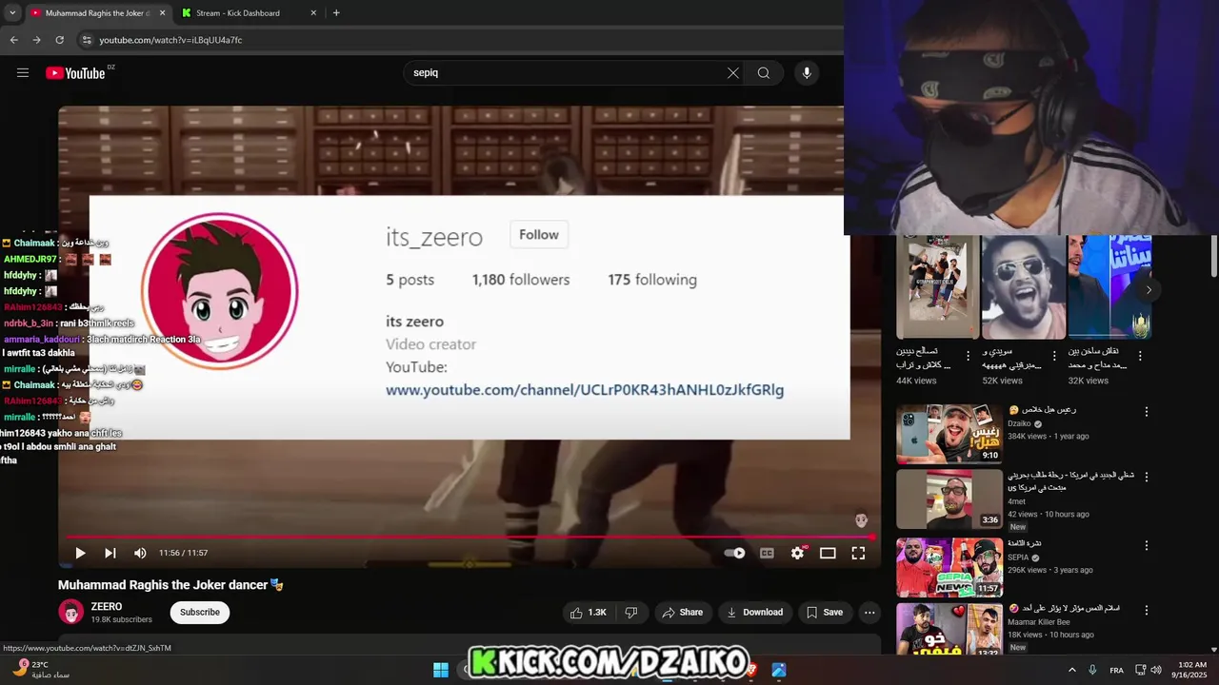
Task: Open the Short with 52K views
Action: (1024, 287)
